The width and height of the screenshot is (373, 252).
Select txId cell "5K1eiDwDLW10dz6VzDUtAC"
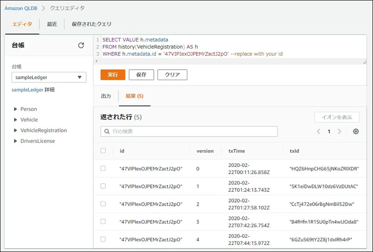pyautogui.click(x=324, y=186)
